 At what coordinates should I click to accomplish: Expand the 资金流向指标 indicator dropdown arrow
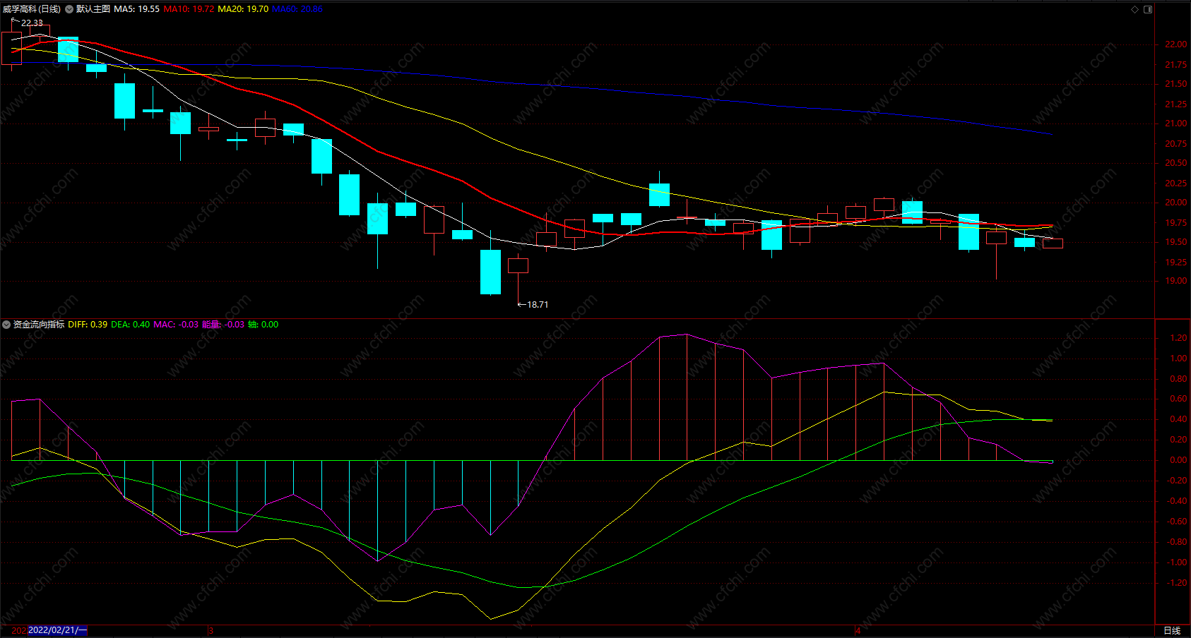[x=6, y=325]
